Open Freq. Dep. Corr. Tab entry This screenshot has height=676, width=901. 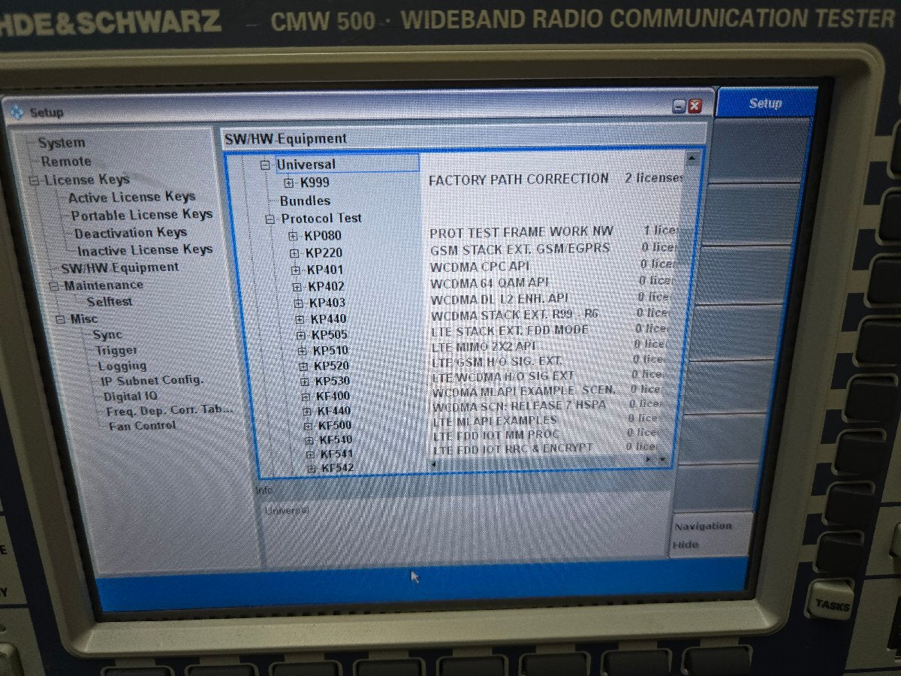pos(170,410)
